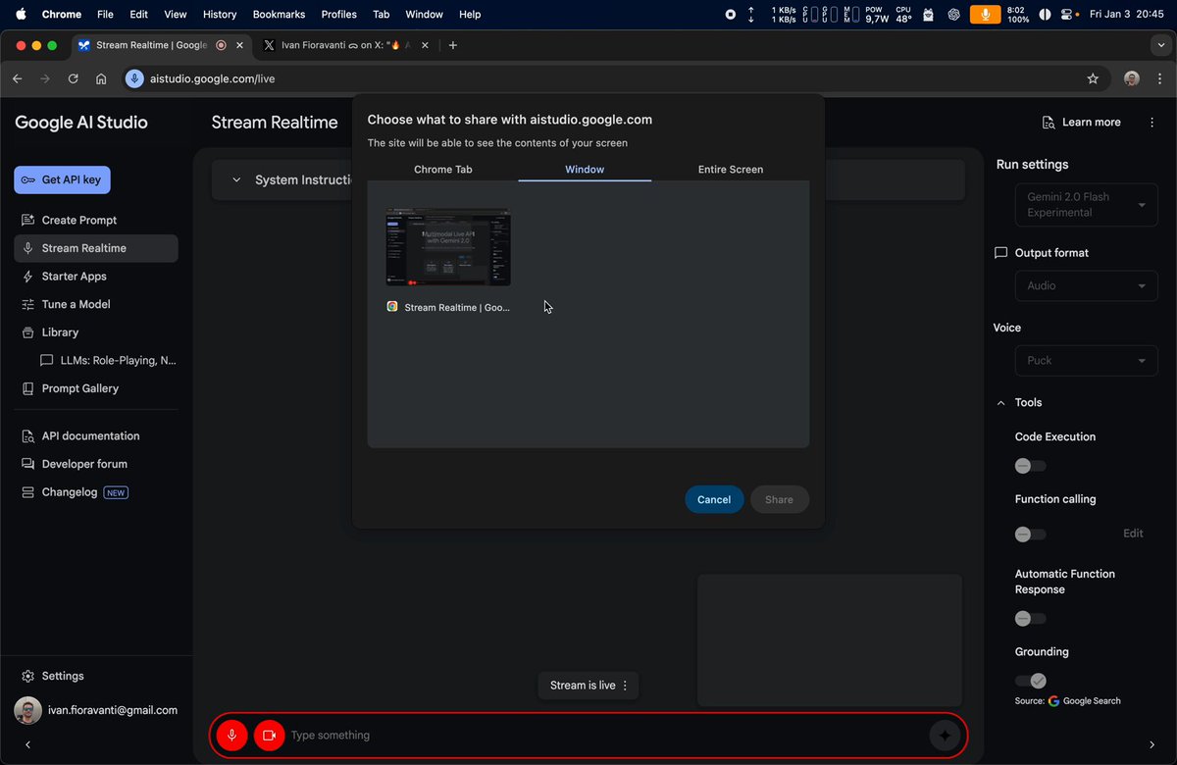This screenshot has height=765, width=1177.
Task: Click the Stream is live status text
Action: coord(583,686)
